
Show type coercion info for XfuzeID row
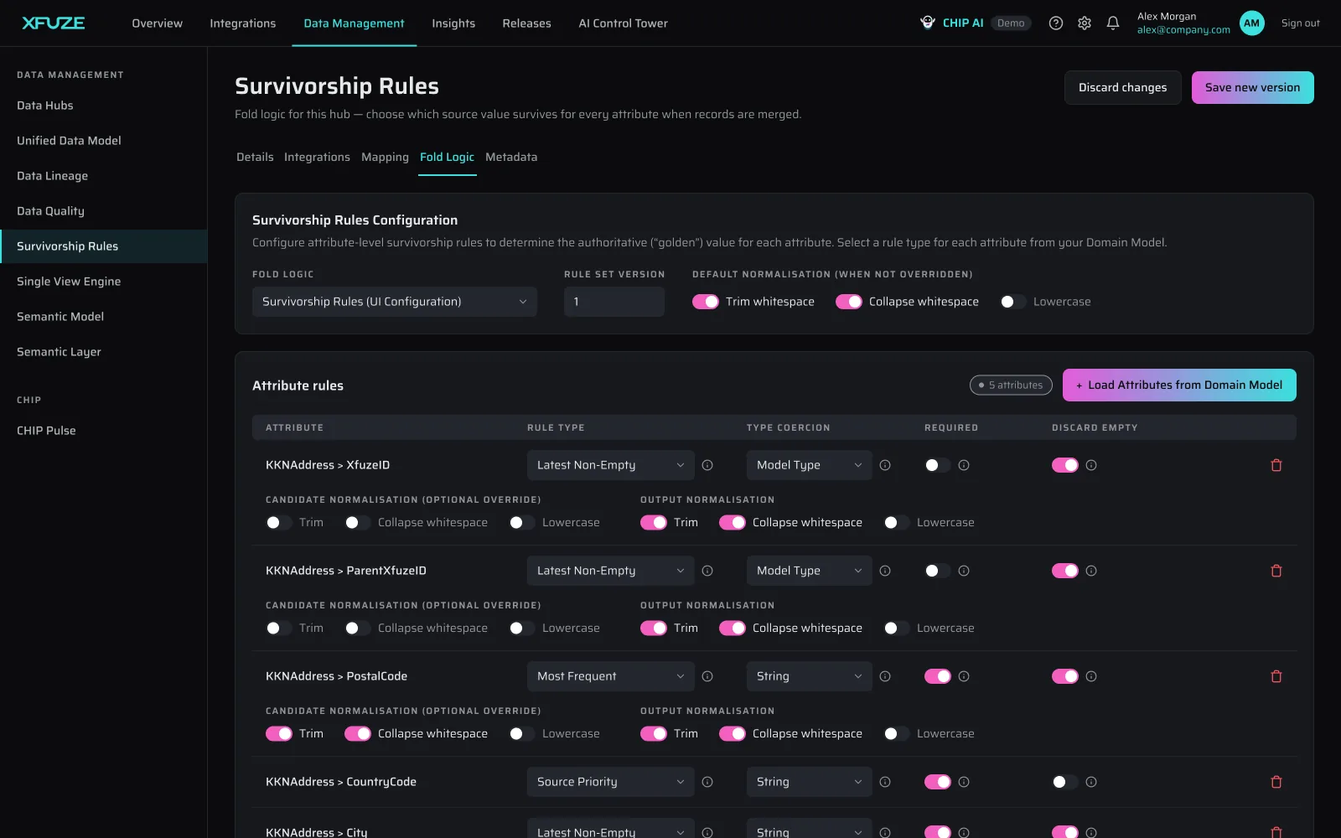coord(885,465)
